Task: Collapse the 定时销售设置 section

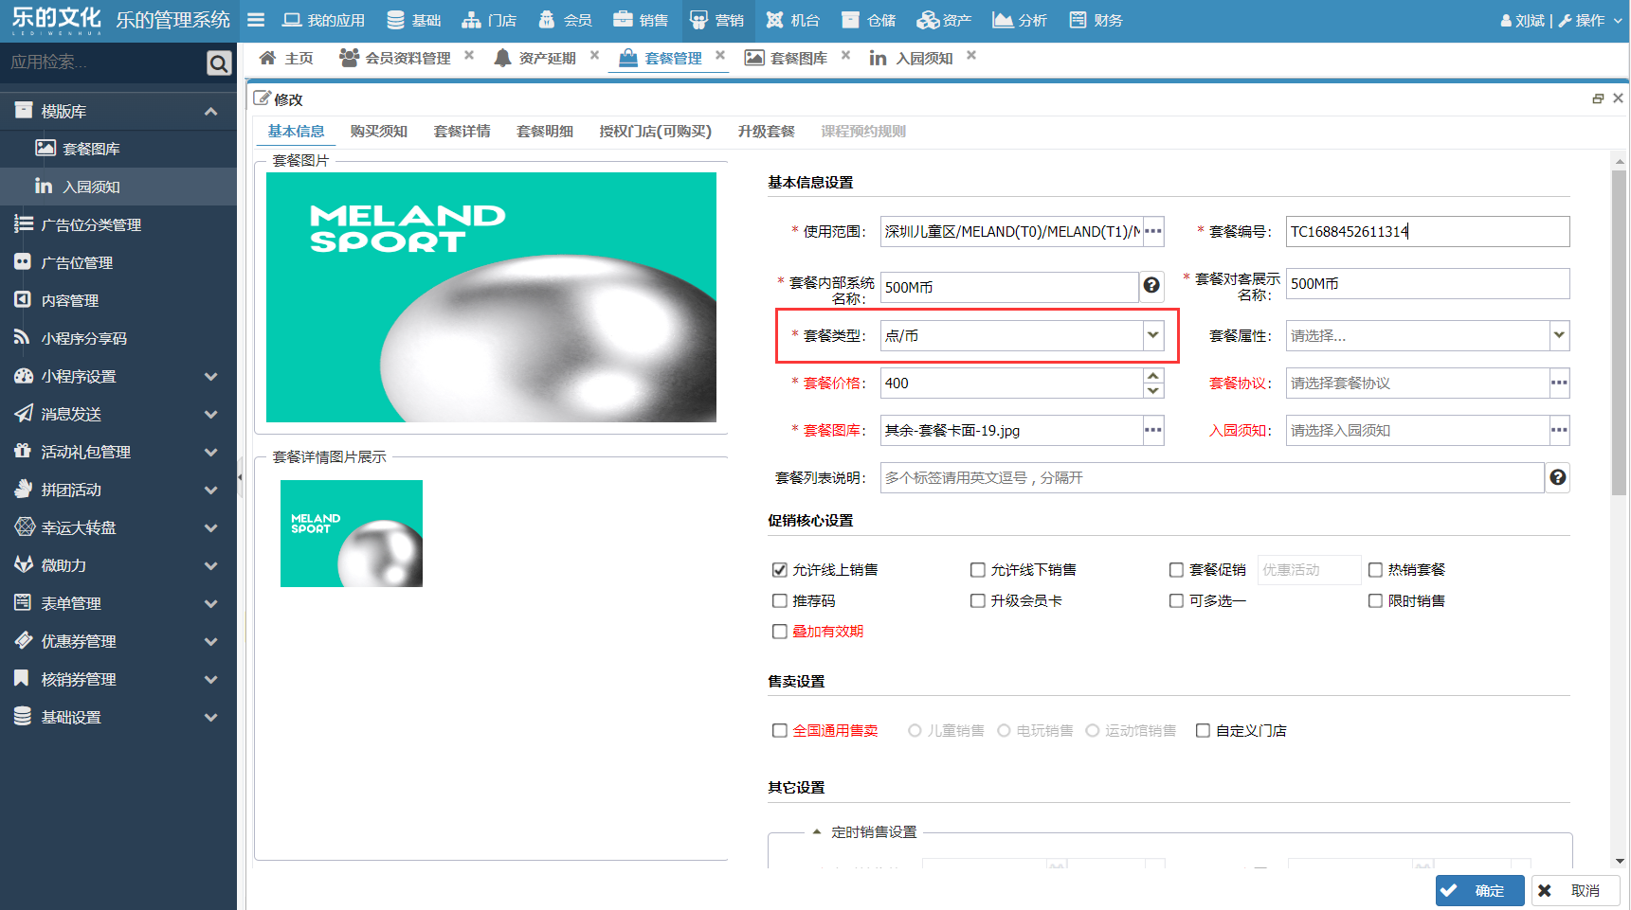Action: [817, 831]
